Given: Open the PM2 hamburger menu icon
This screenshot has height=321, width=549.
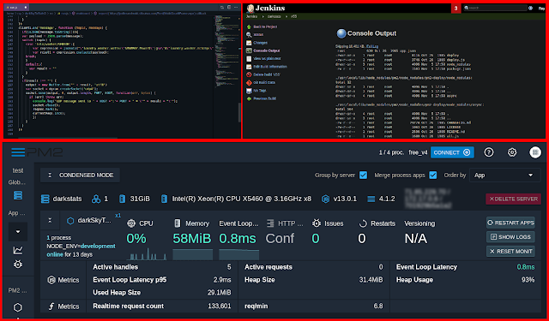Looking at the screenshot, I should click(18, 152).
